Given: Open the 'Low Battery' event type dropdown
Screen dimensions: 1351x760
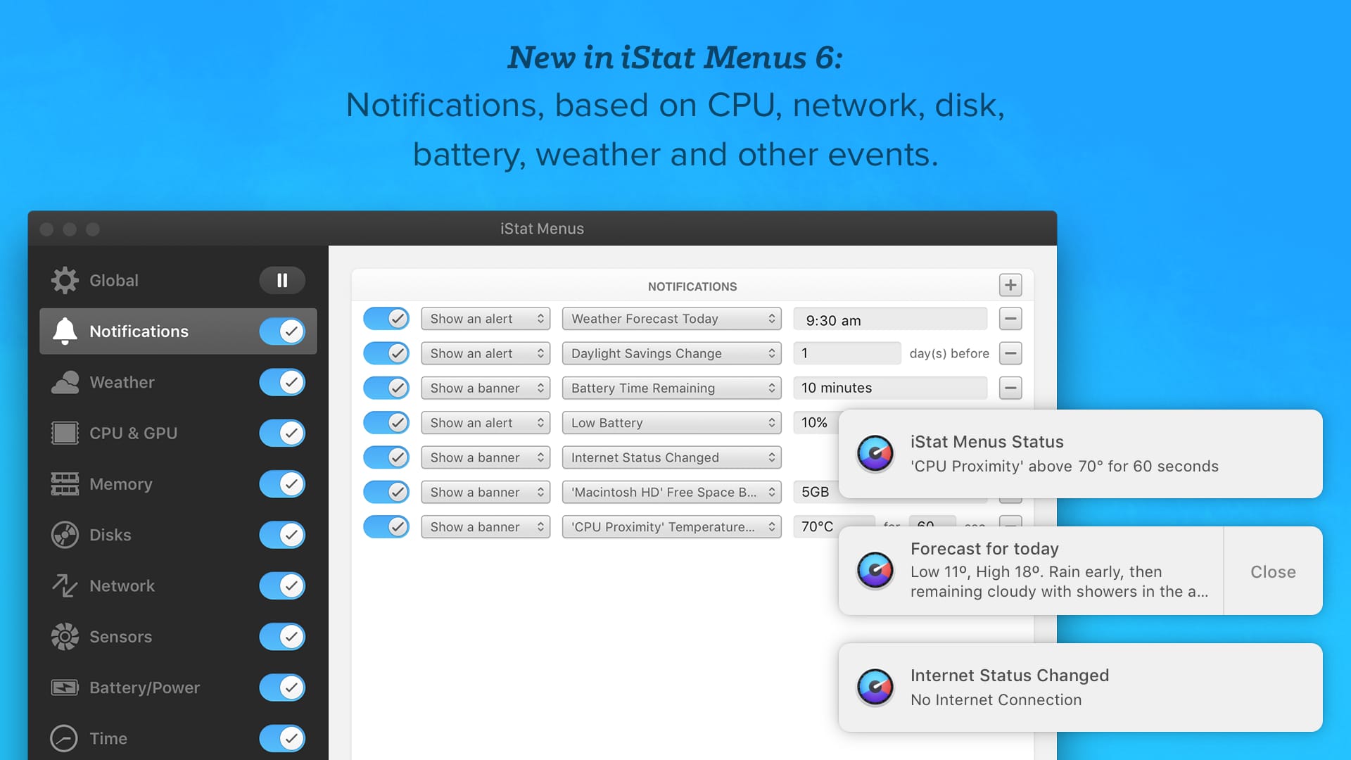Looking at the screenshot, I should [x=671, y=422].
